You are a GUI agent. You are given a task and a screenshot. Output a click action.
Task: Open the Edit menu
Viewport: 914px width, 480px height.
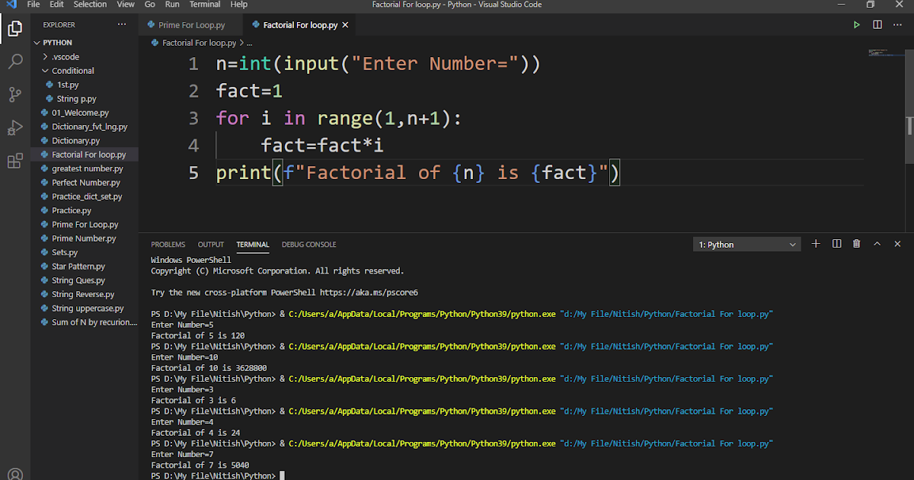(x=57, y=5)
